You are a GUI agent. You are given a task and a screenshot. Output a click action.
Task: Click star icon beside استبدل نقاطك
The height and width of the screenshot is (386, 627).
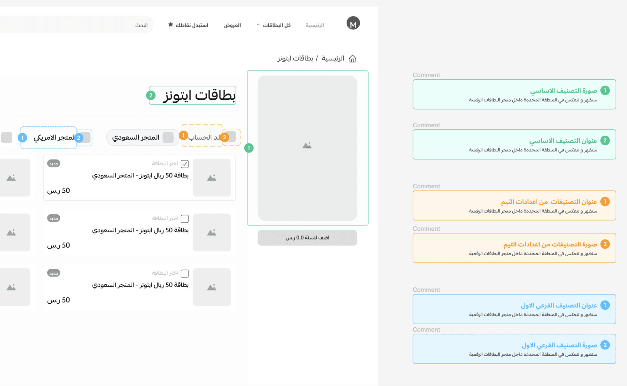(170, 24)
